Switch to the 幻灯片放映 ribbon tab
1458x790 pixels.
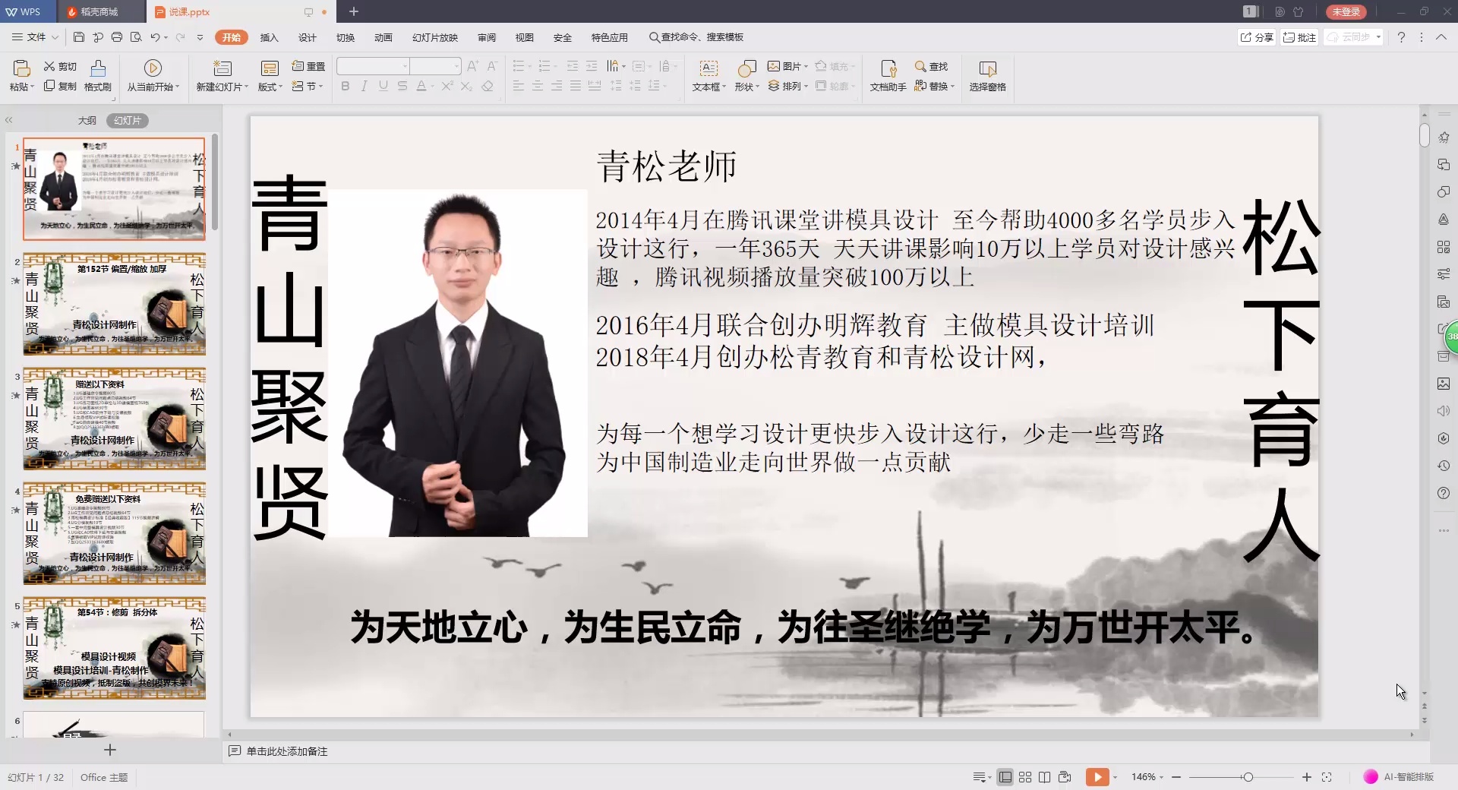pyautogui.click(x=435, y=36)
